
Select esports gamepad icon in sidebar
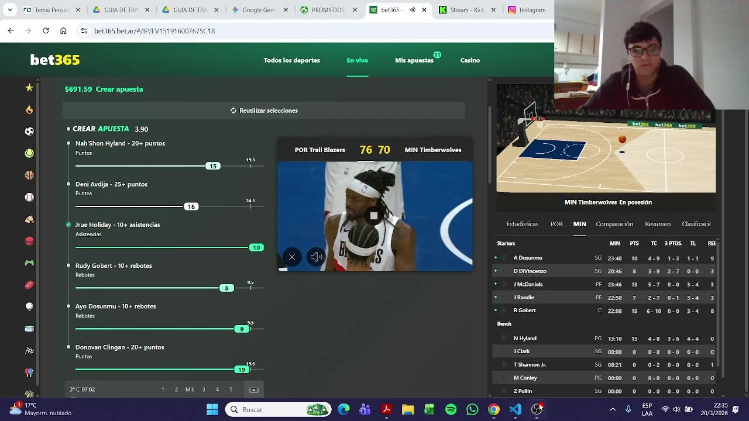pyautogui.click(x=29, y=263)
